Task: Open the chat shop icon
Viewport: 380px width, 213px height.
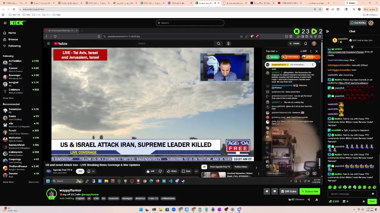Action: [345, 201]
